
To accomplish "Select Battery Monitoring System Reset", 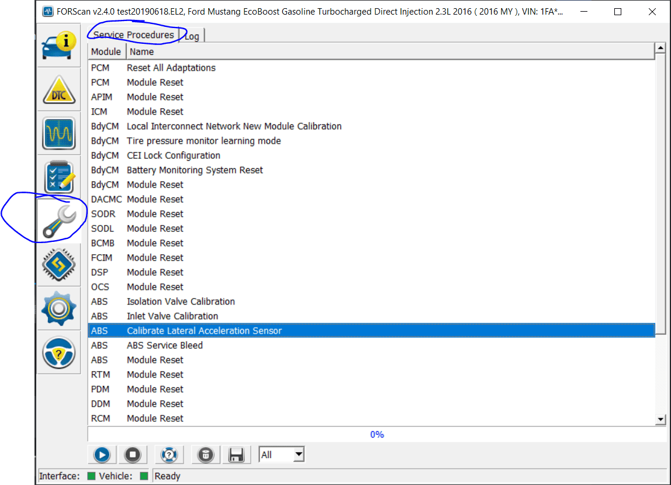I will coord(372,170).
